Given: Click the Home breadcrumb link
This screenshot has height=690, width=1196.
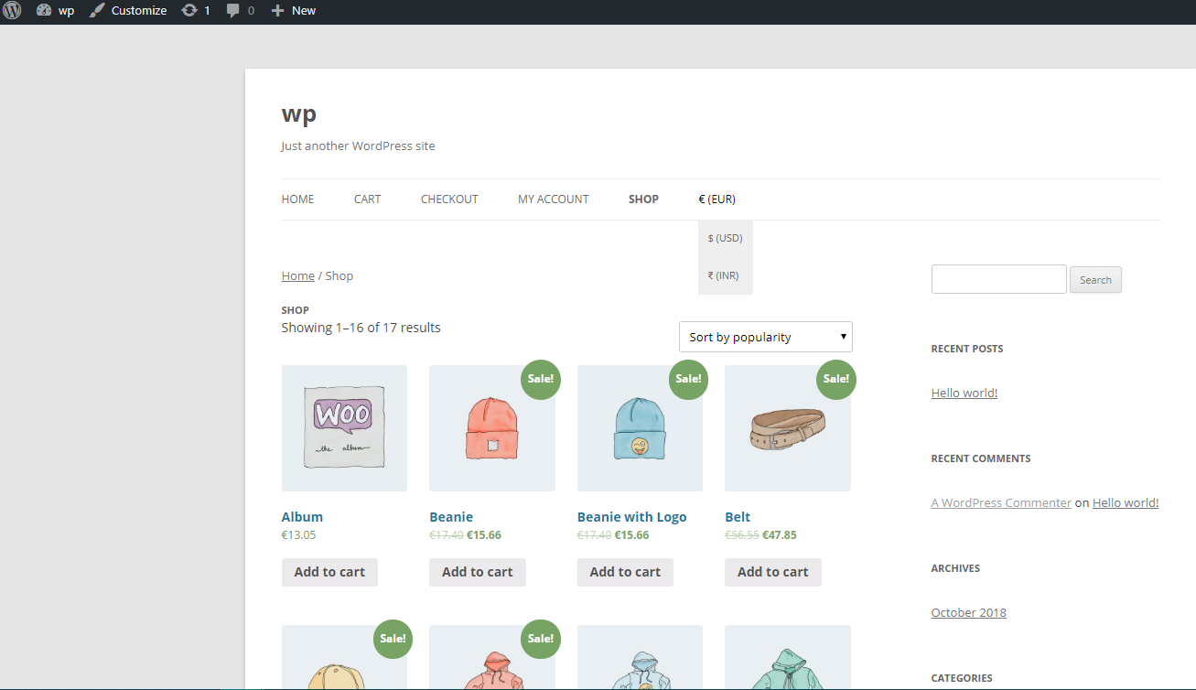Looking at the screenshot, I should [x=298, y=275].
